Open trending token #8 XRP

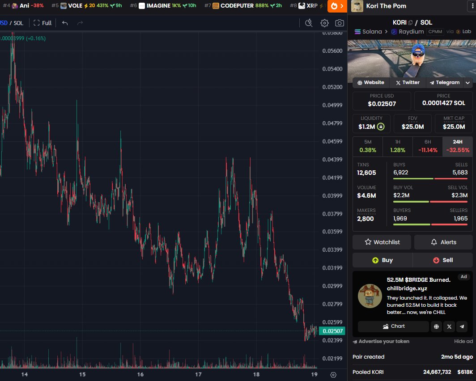[307, 6]
